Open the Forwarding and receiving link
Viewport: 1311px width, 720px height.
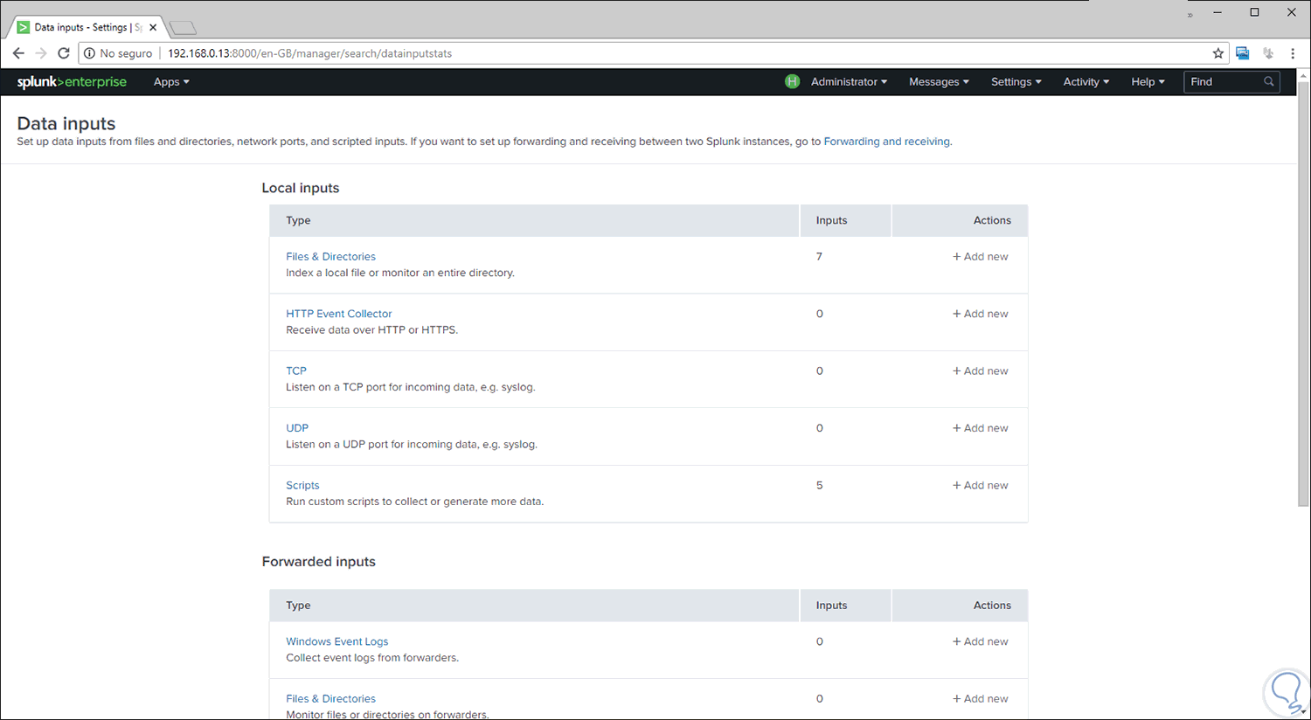[886, 141]
